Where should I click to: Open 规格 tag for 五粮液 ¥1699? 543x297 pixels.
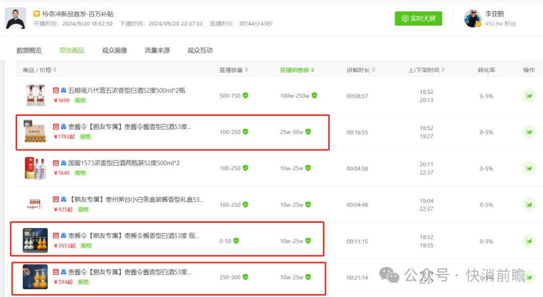pyautogui.click(x=80, y=100)
